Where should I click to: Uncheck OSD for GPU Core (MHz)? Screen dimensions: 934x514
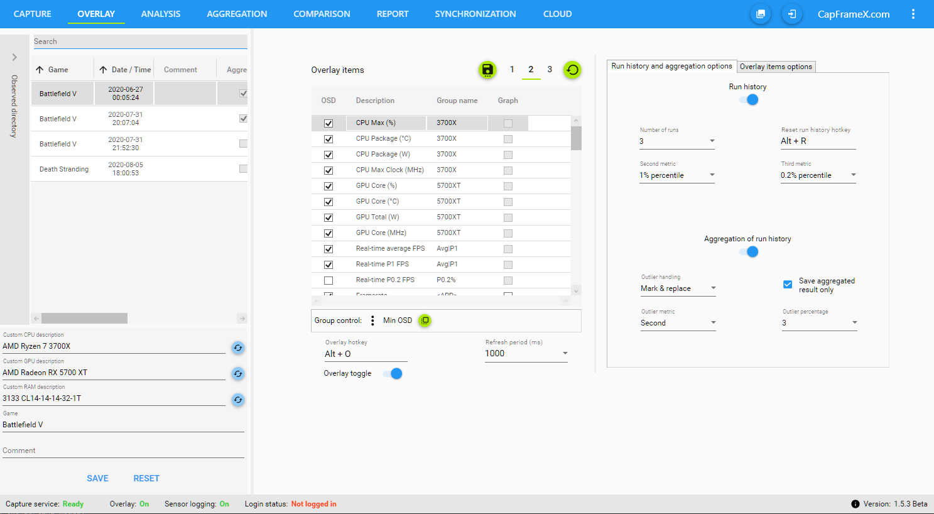(x=329, y=233)
